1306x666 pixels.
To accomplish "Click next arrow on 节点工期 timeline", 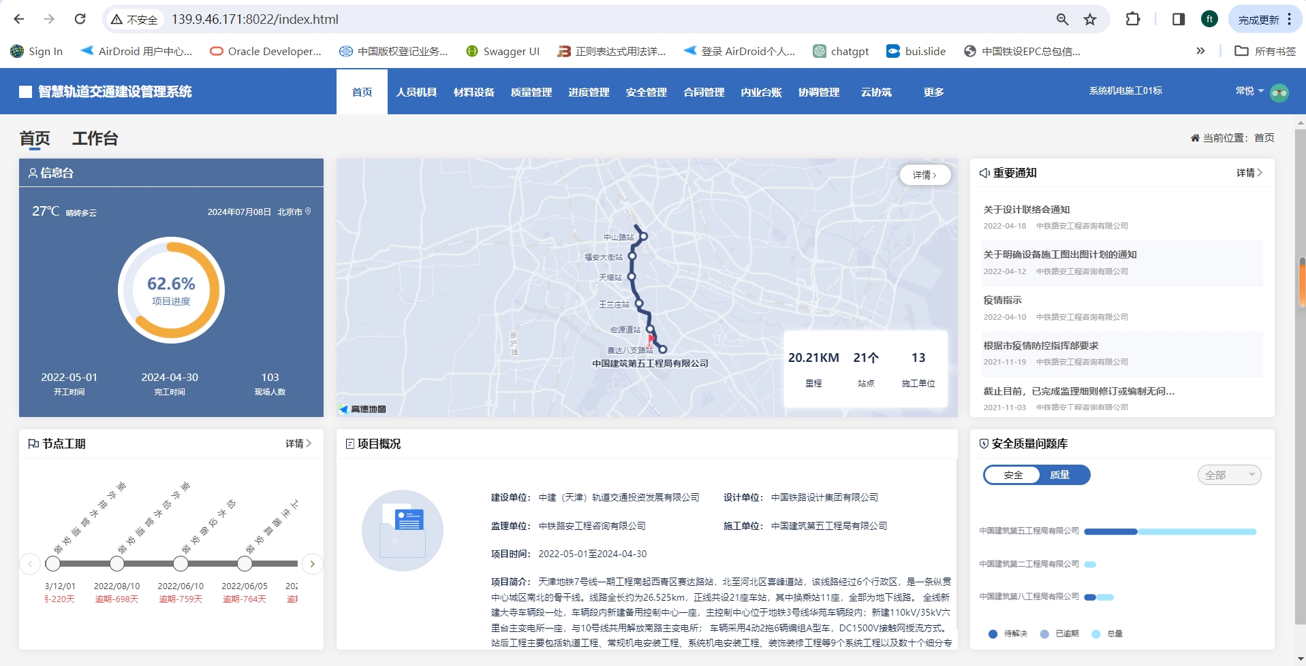I will click(312, 563).
